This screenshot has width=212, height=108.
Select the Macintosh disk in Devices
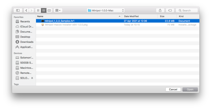[24, 68]
